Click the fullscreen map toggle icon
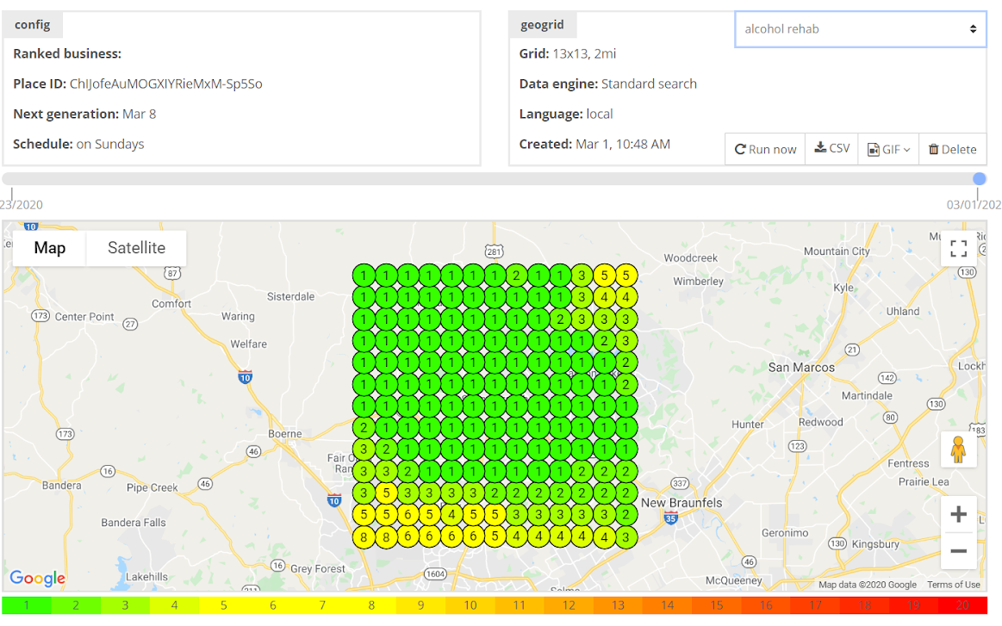The height and width of the screenshot is (626, 1002). (x=958, y=249)
